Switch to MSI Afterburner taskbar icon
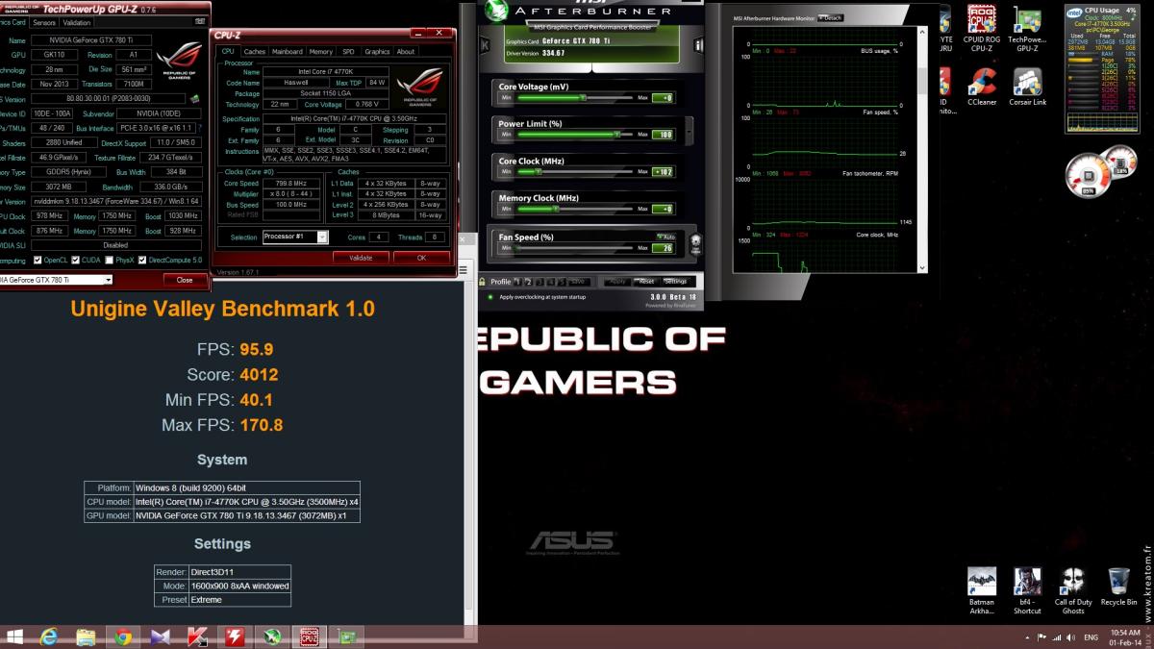Viewport: 1154px width, 649px height. 273,637
